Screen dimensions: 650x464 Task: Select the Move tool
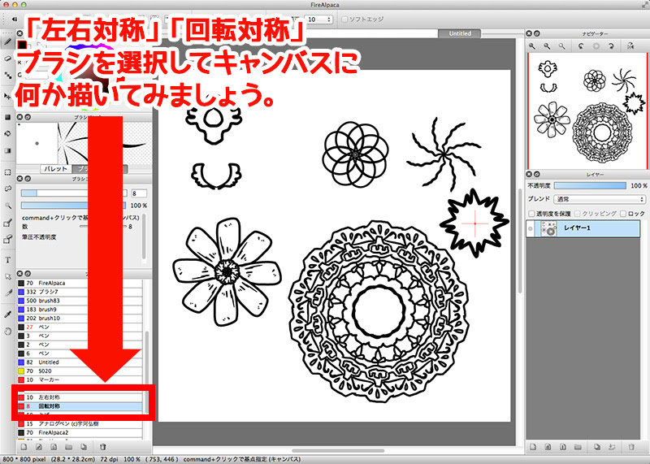pyautogui.click(x=7, y=96)
